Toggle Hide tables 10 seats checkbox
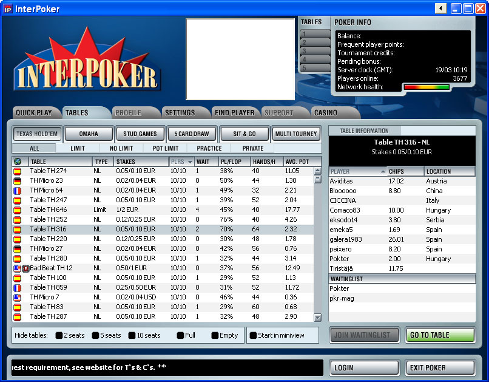This screenshot has width=489, height=382. (132, 335)
